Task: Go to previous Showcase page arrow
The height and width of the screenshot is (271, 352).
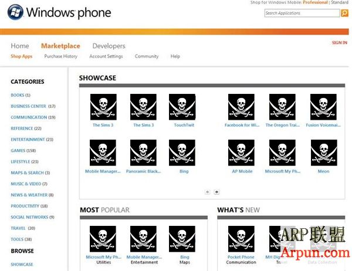Action: tap(208, 192)
